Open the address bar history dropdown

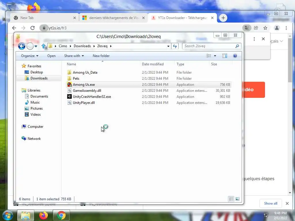168,46
